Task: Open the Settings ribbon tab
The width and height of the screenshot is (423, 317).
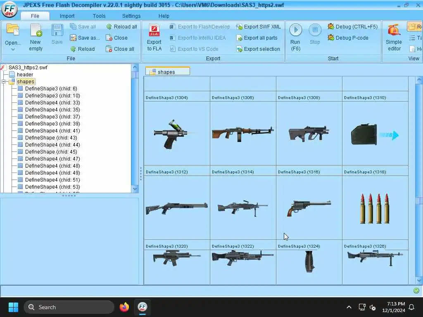Action: [131, 16]
